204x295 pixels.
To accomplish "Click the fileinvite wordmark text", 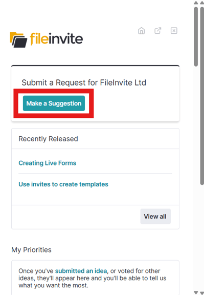I will [56, 39].
